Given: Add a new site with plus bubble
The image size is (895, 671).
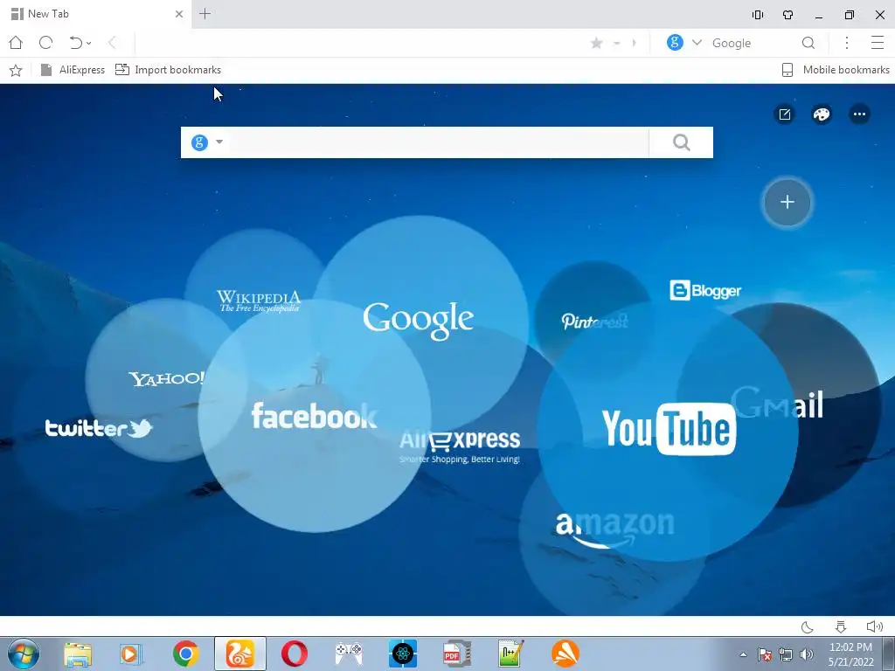Looking at the screenshot, I should point(787,202).
